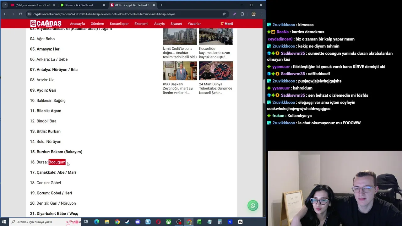Open the green WhatsApp floating button
Screen dimensions: 402x226
(x=253, y=206)
